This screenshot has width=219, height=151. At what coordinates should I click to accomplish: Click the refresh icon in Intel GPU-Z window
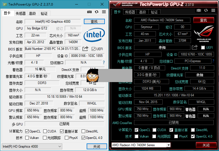(x=96, y=12)
